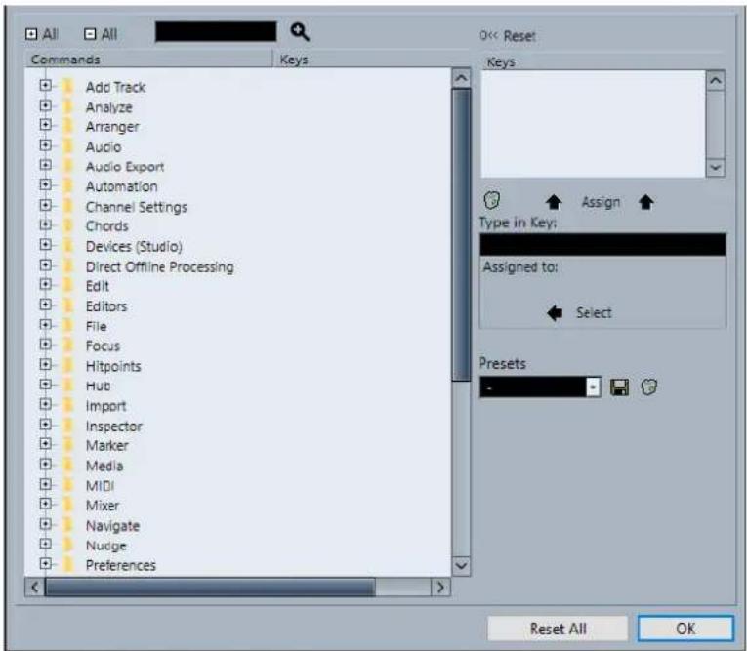The image size is (747, 651).
Task: Expand the Devices (Studio) category
Action: pos(45,245)
